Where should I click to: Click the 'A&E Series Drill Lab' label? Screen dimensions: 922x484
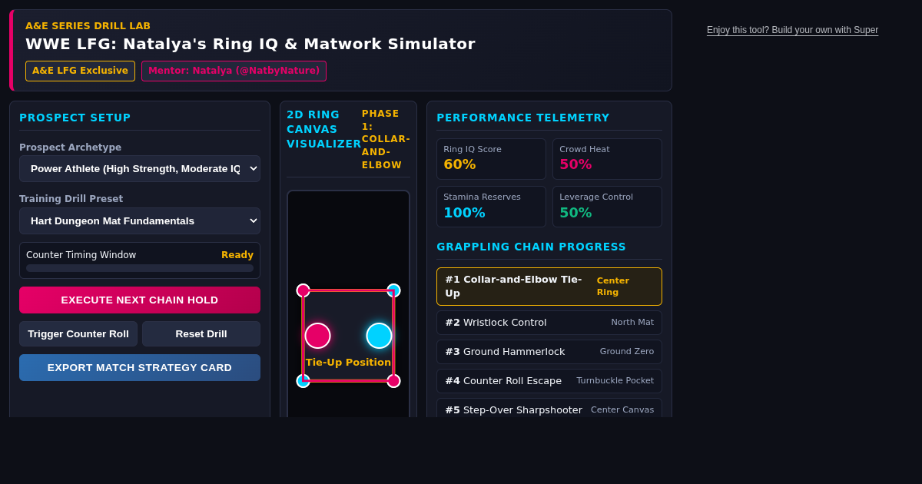pyautogui.click(x=88, y=26)
